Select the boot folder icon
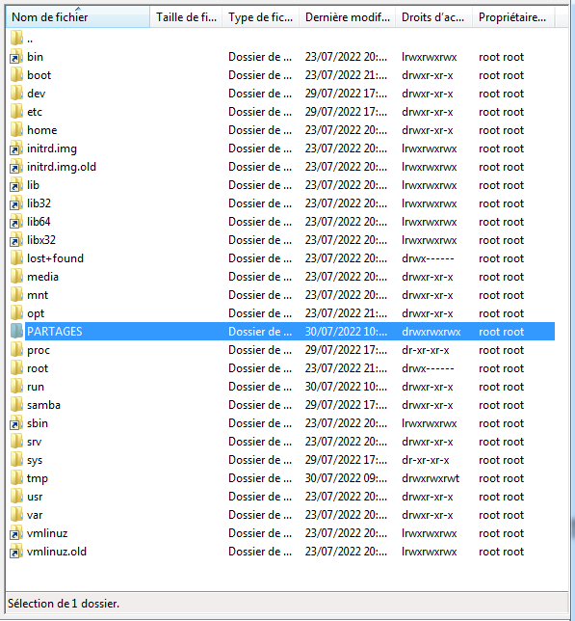This screenshot has width=575, height=621. (x=16, y=75)
